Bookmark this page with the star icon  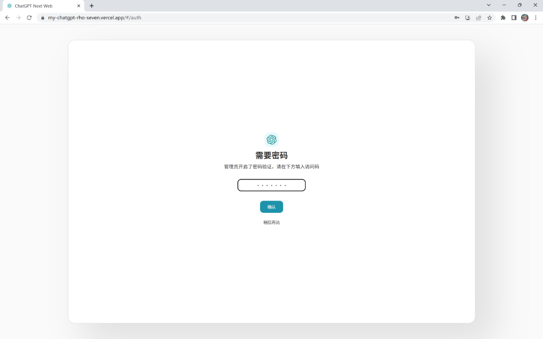tap(490, 18)
